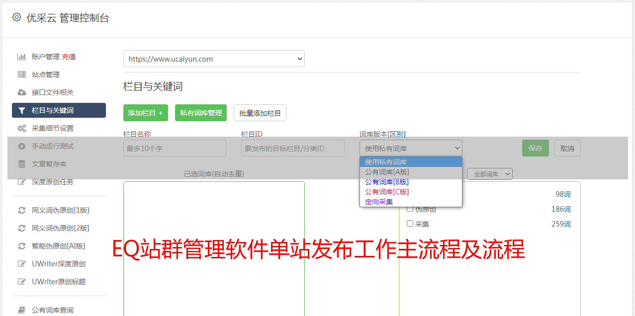Viewport: 635px width, 316px height.
Task: Tick the 伪原创 checkbox
Action: click(x=410, y=209)
